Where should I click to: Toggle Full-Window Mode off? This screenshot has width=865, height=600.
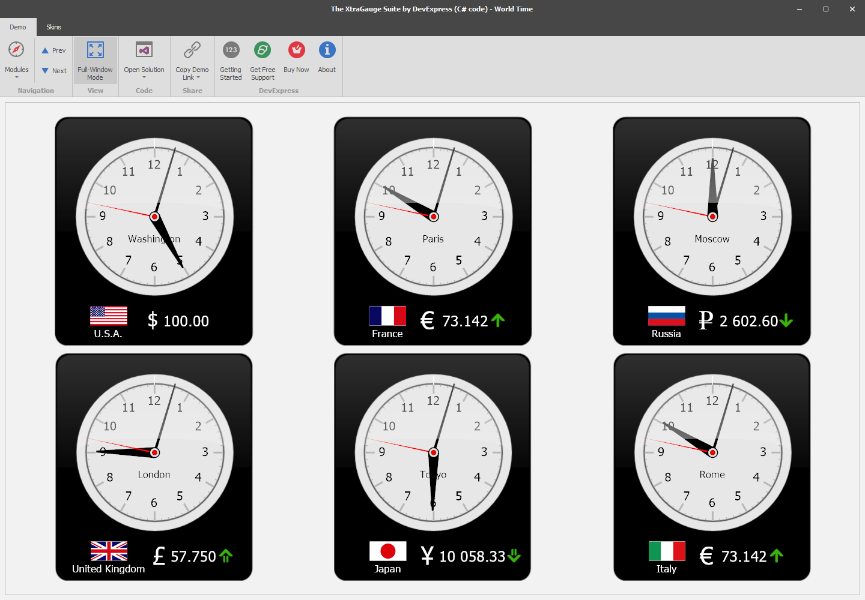pyautogui.click(x=95, y=60)
